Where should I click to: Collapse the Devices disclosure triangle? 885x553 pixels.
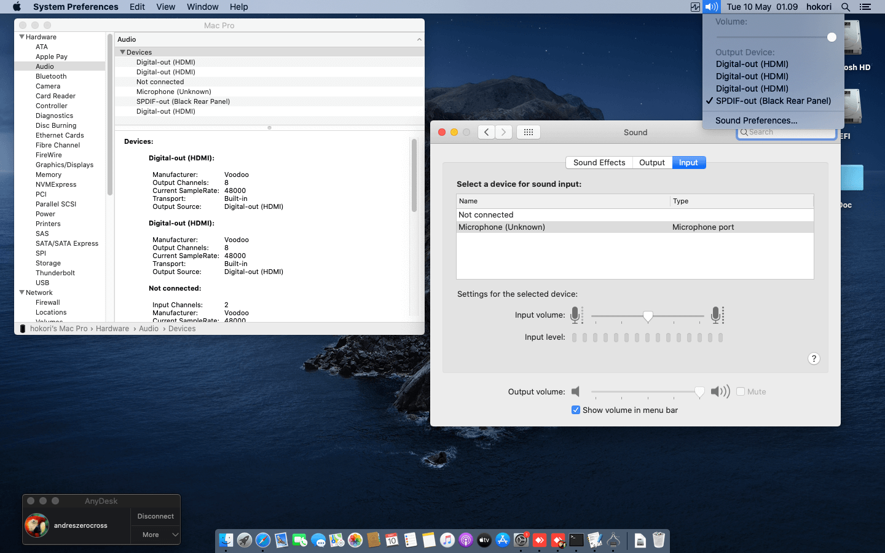(122, 52)
